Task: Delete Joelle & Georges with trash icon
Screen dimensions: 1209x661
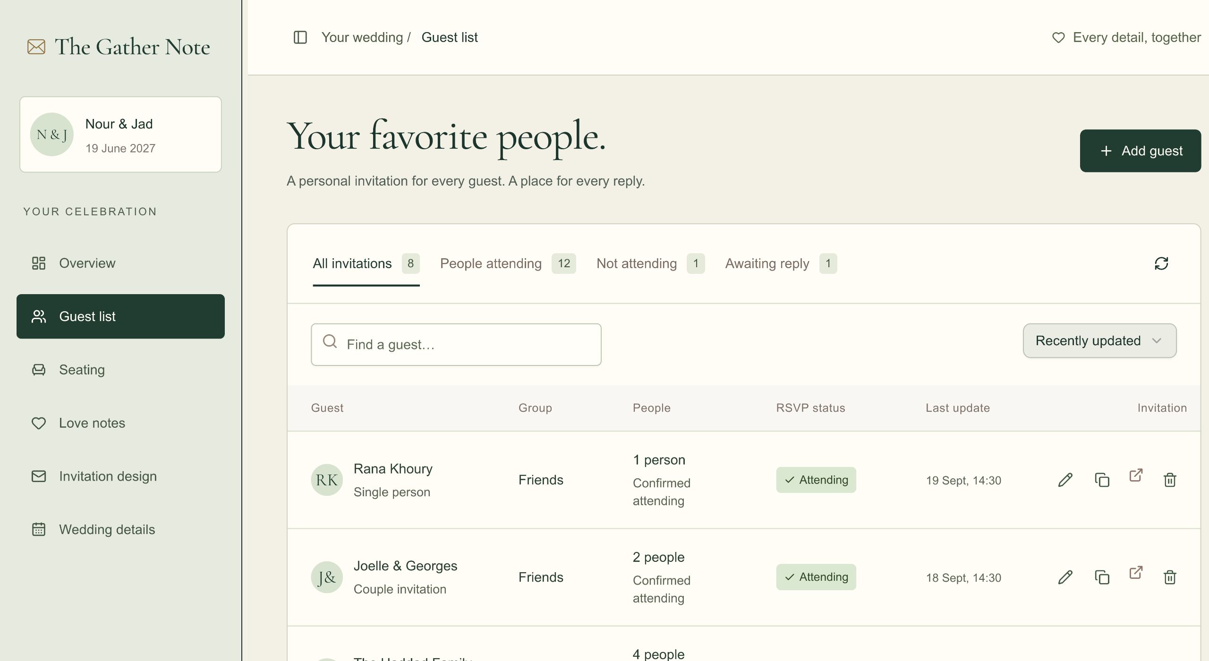Action: (x=1170, y=577)
